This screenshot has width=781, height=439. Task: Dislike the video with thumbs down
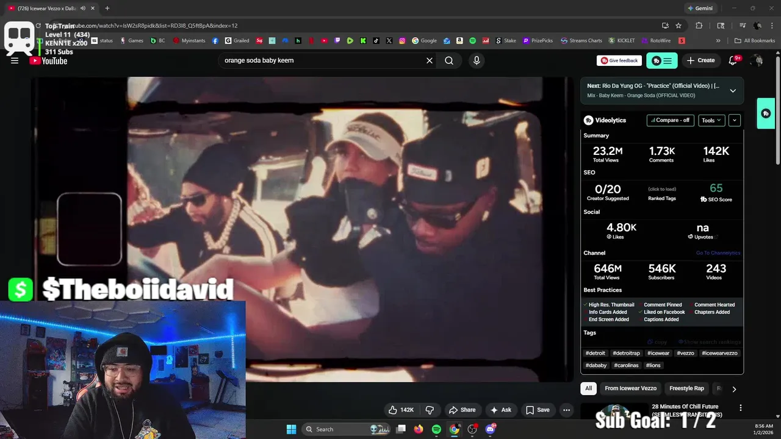(430, 410)
